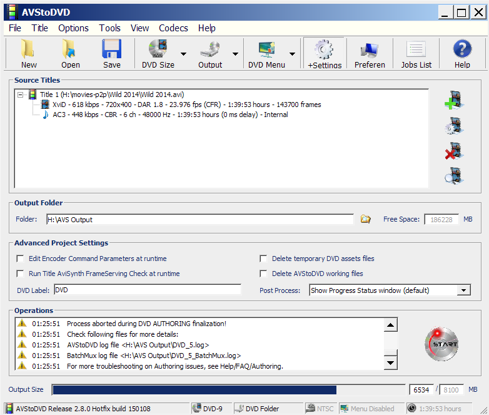Open the DVD Menu dropdown arrow
This screenshot has height=415, width=489.
pos(292,54)
